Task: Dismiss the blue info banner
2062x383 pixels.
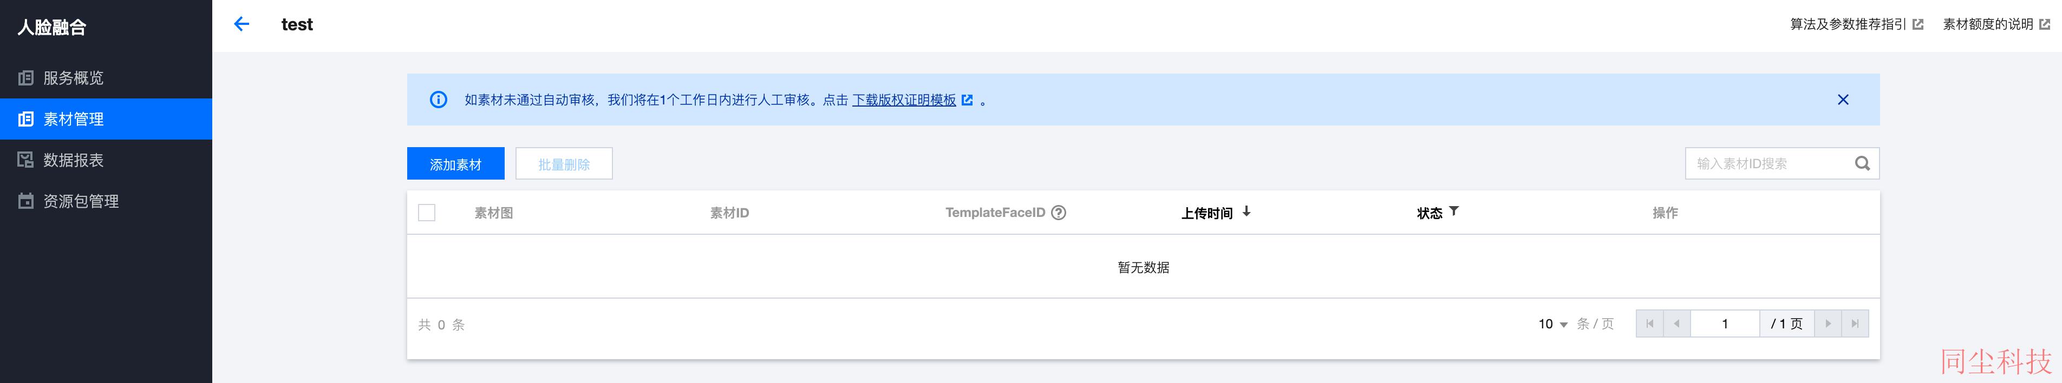Action: (1843, 100)
